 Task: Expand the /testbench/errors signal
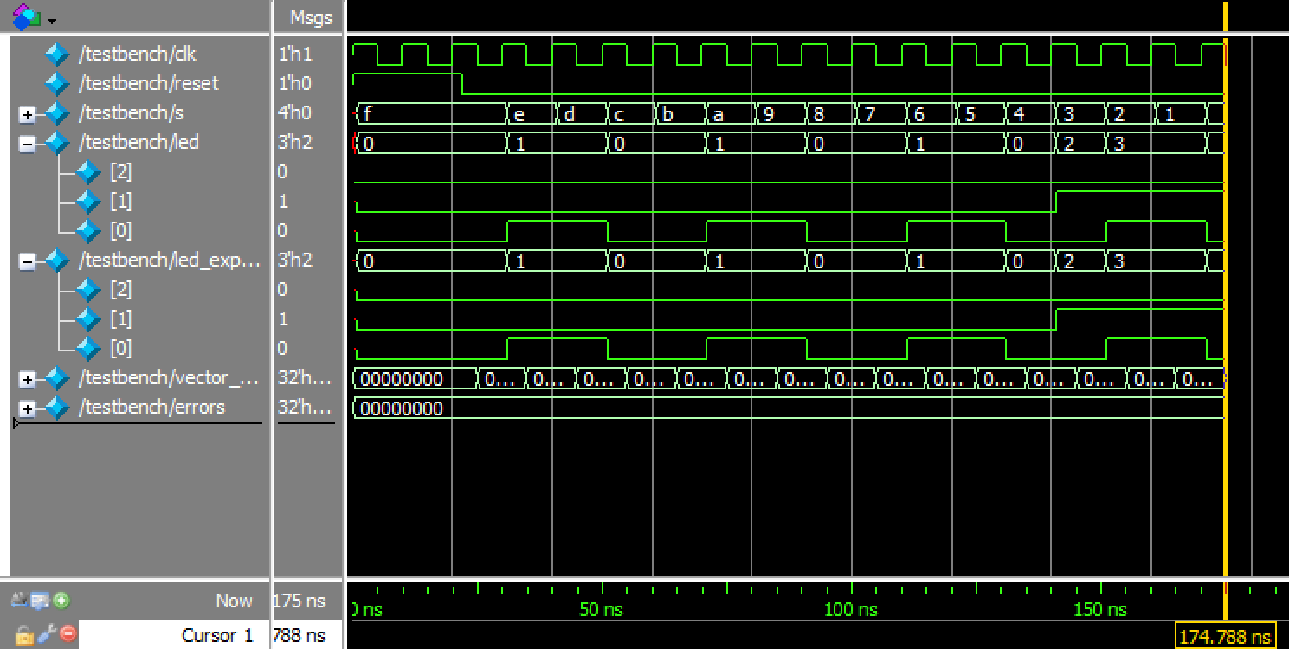click(28, 408)
